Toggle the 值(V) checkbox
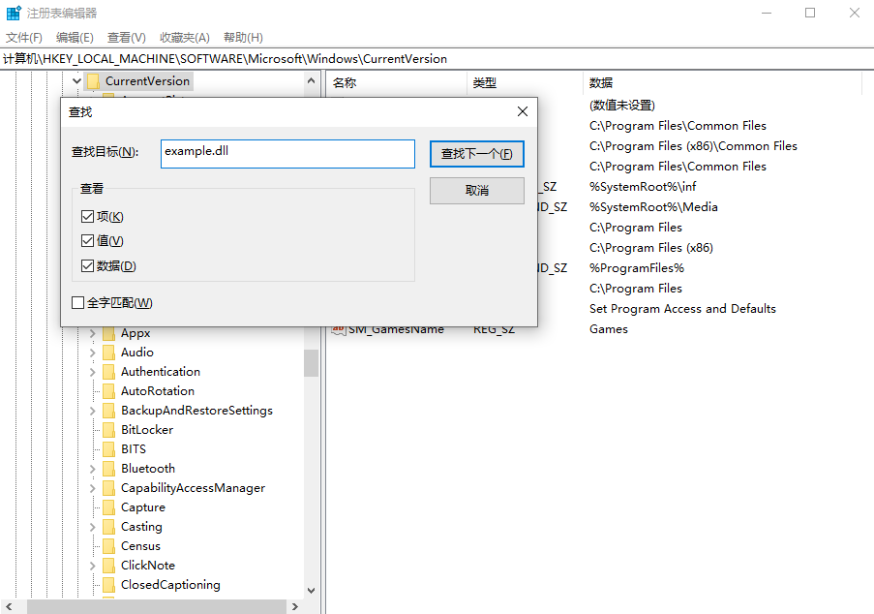Image resolution: width=874 pixels, height=614 pixels. point(88,241)
